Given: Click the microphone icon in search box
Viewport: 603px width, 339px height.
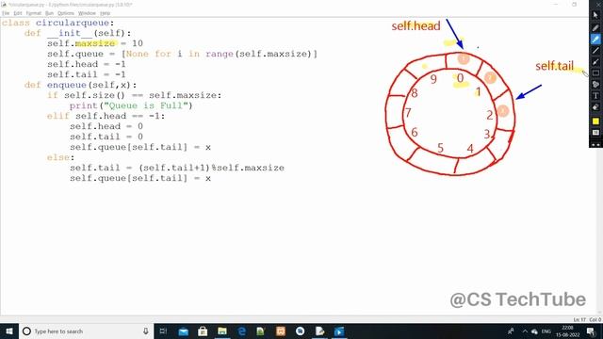Looking at the screenshot, I should pos(146,331).
